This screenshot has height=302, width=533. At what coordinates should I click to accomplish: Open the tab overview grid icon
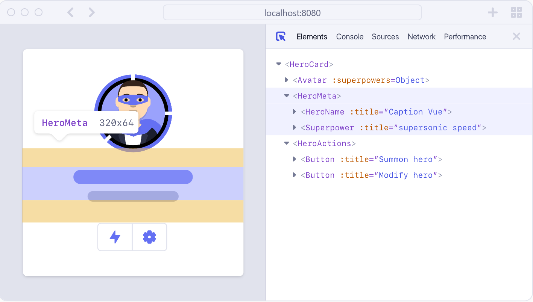(x=516, y=12)
